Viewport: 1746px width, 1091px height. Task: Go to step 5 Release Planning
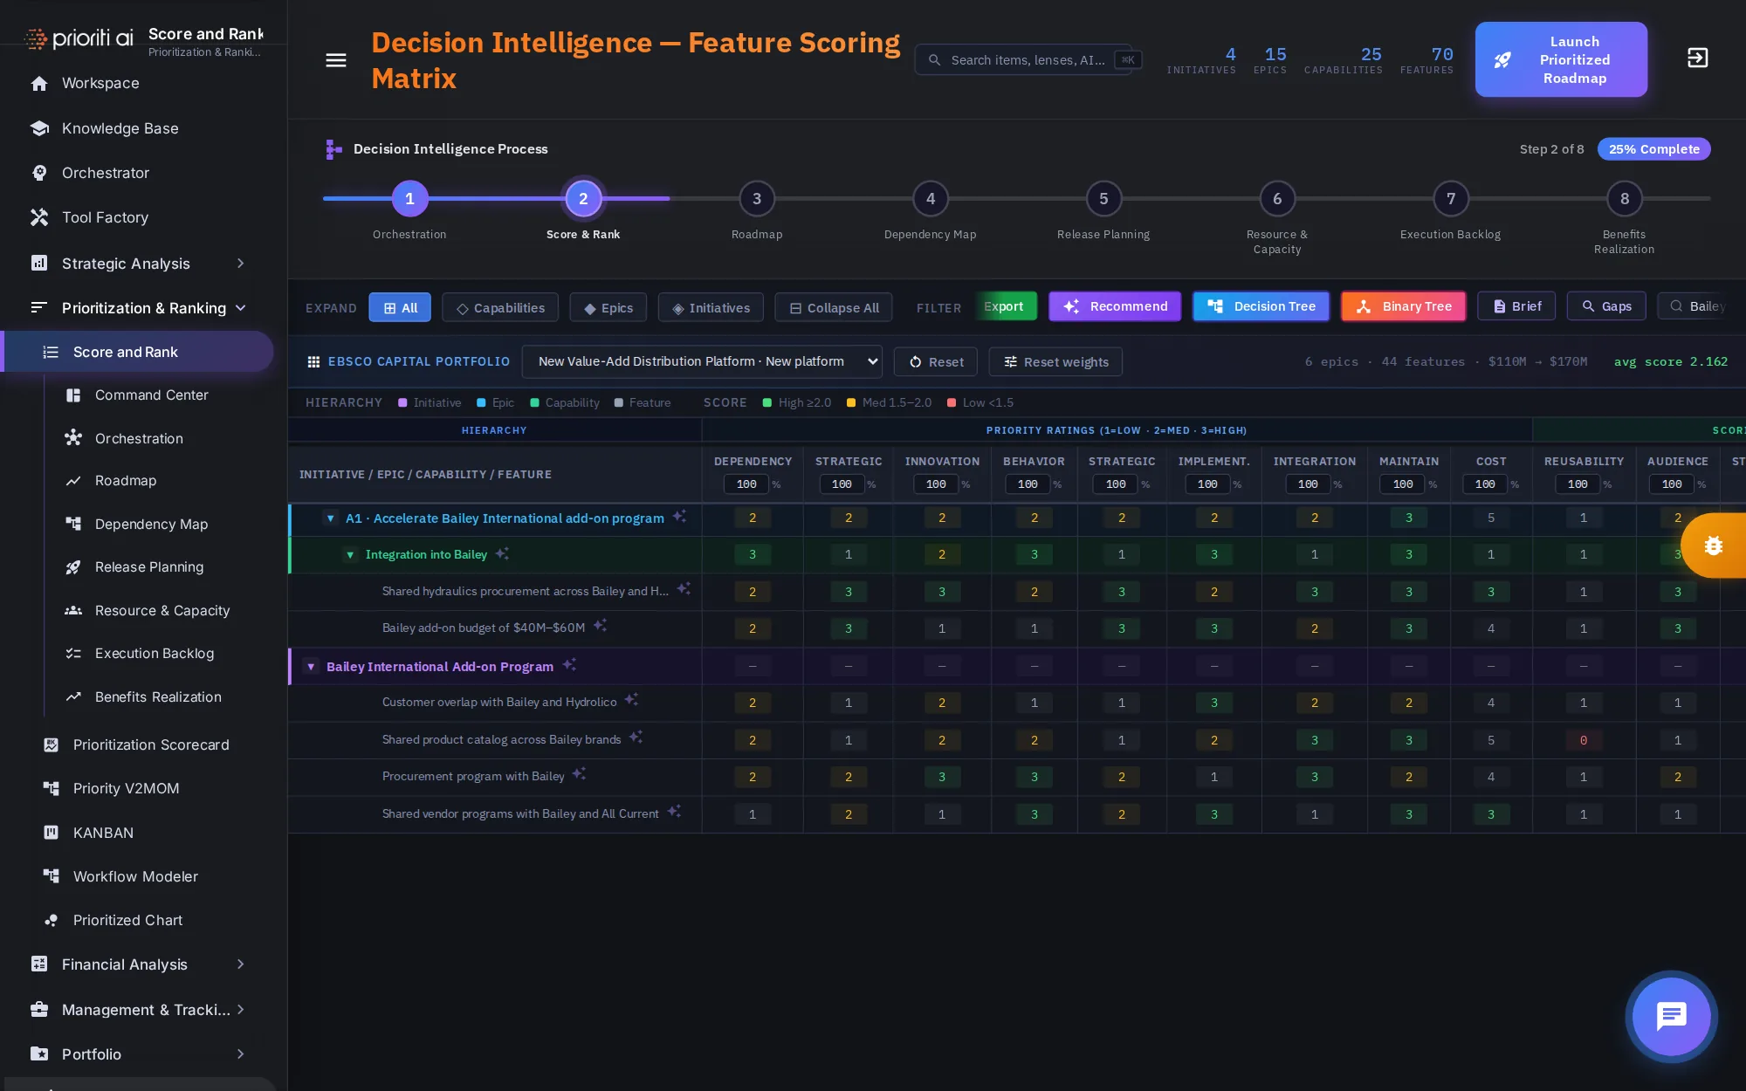pos(1103,199)
